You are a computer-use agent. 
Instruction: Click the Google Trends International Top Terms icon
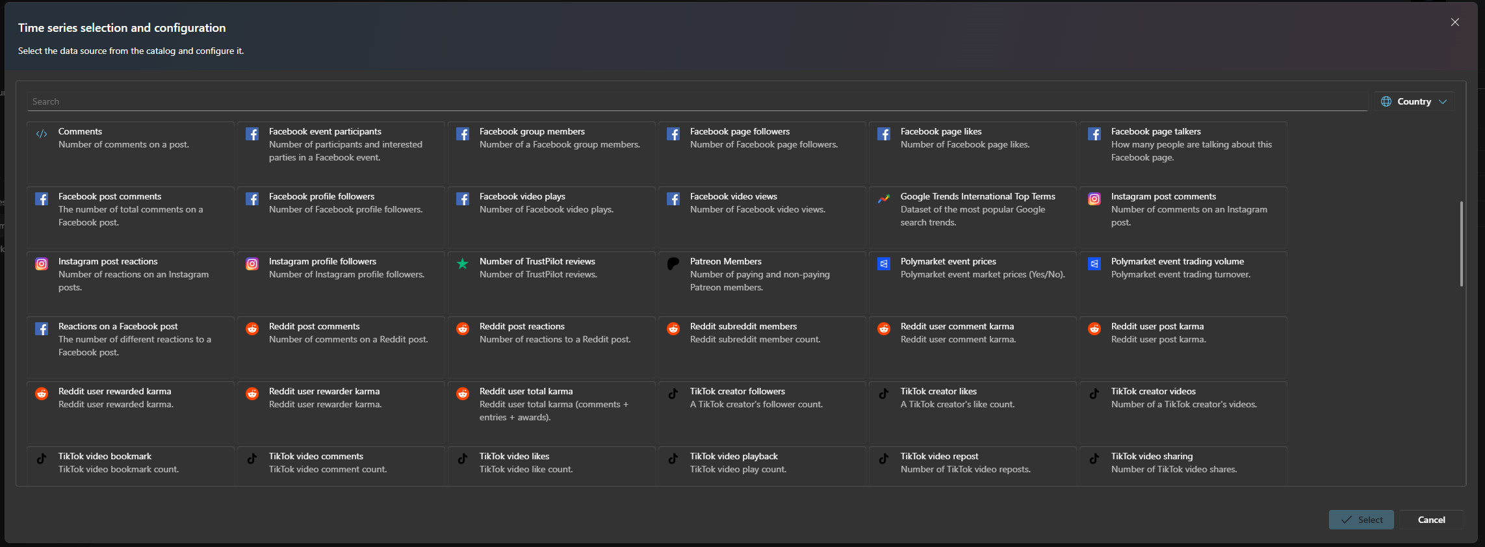click(x=883, y=199)
